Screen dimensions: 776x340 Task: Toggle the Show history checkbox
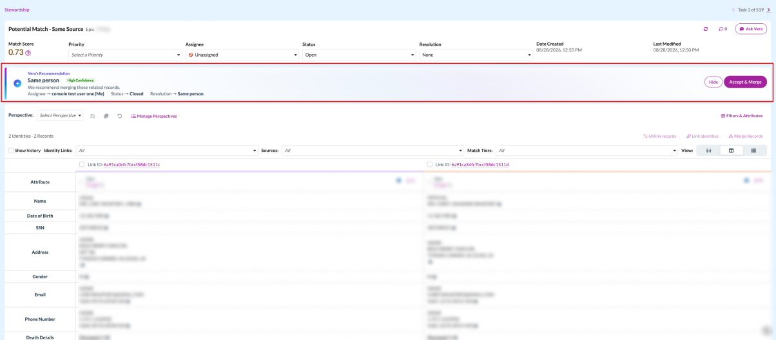[x=11, y=151]
